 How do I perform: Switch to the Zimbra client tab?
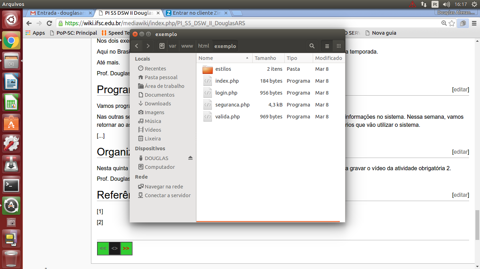196,13
